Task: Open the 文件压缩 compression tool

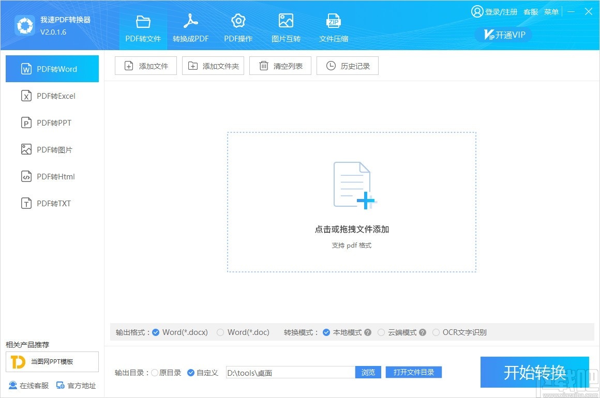Action: (333, 27)
